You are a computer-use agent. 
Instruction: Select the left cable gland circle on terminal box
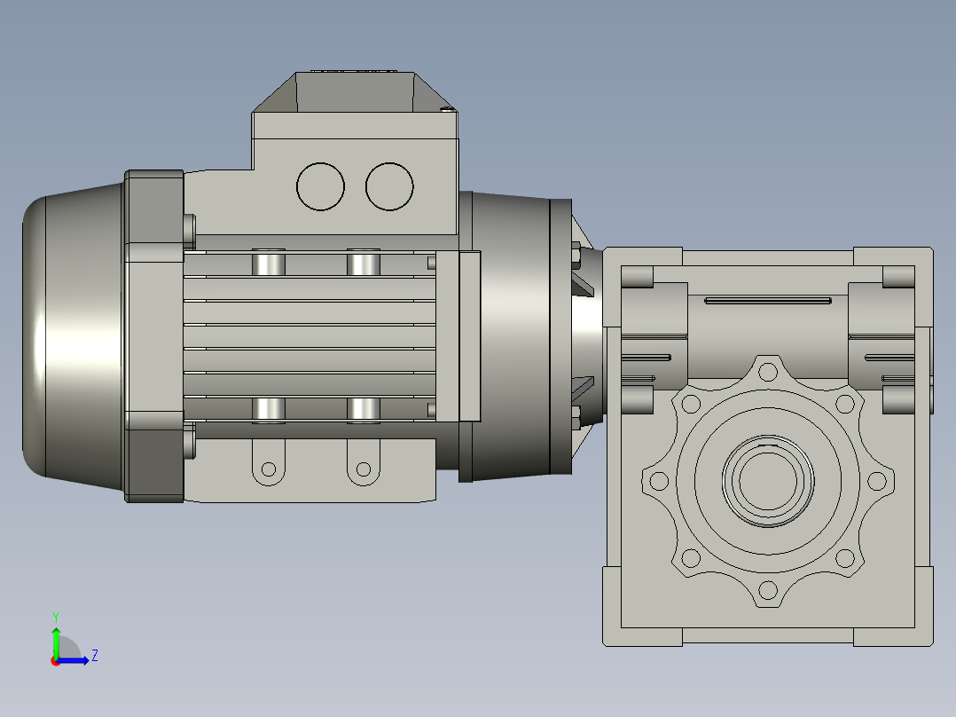(320, 186)
